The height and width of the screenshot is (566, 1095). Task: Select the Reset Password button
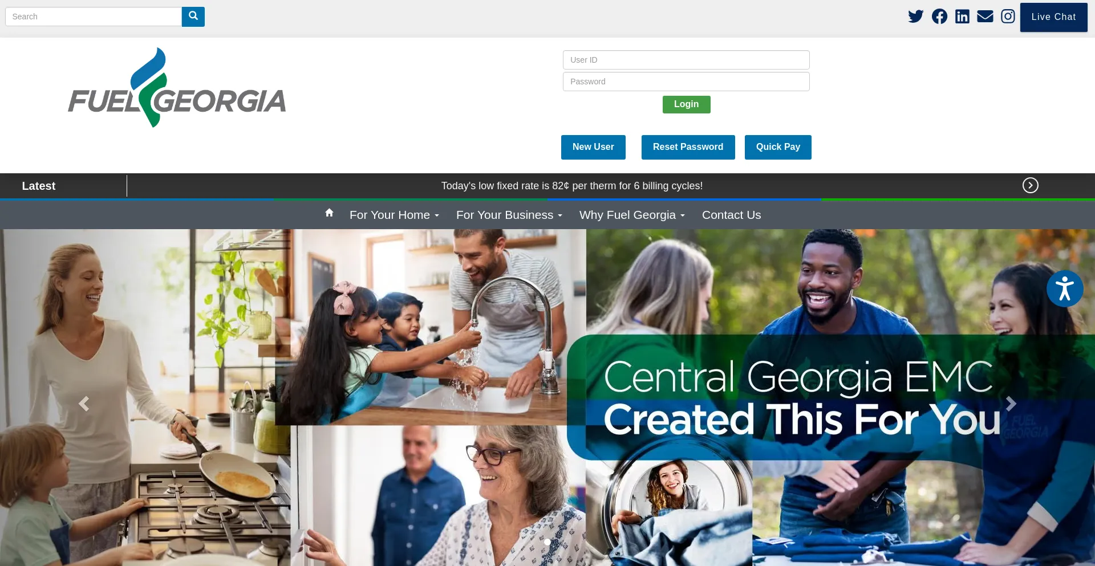coord(688,147)
